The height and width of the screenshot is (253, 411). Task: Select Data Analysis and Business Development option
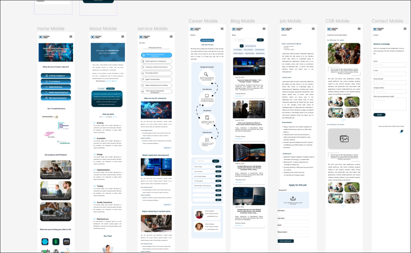point(156,91)
